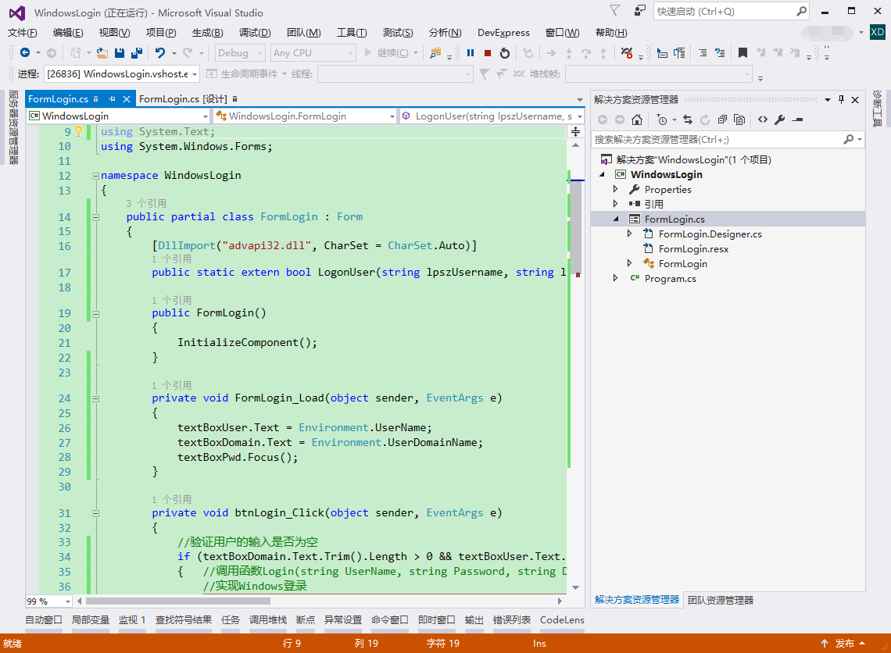Screen dimensions: 891x653
Task: Select FormLogin.resx in Solution Explorer
Action: coord(693,248)
